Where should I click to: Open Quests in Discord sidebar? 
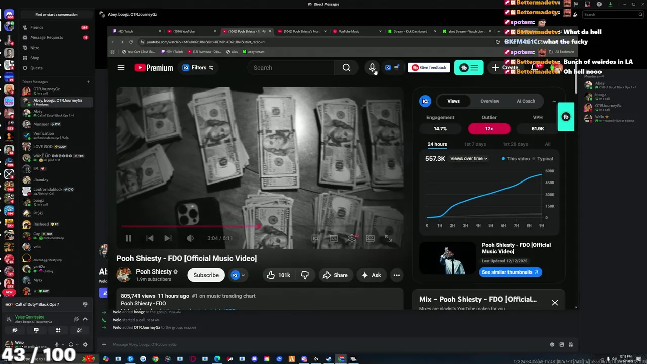pyautogui.click(x=57, y=68)
